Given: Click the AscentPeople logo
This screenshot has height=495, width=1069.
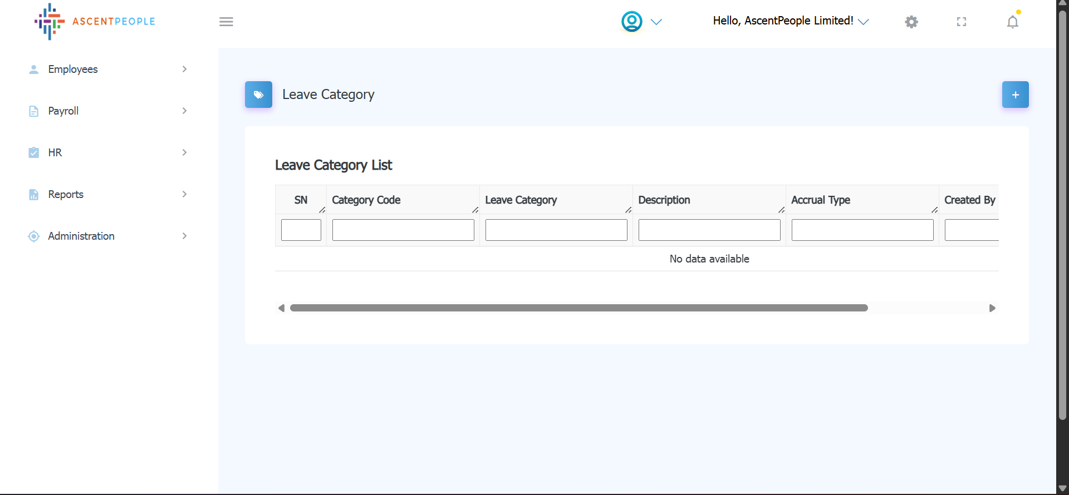Looking at the screenshot, I should (x=95, y=22).
